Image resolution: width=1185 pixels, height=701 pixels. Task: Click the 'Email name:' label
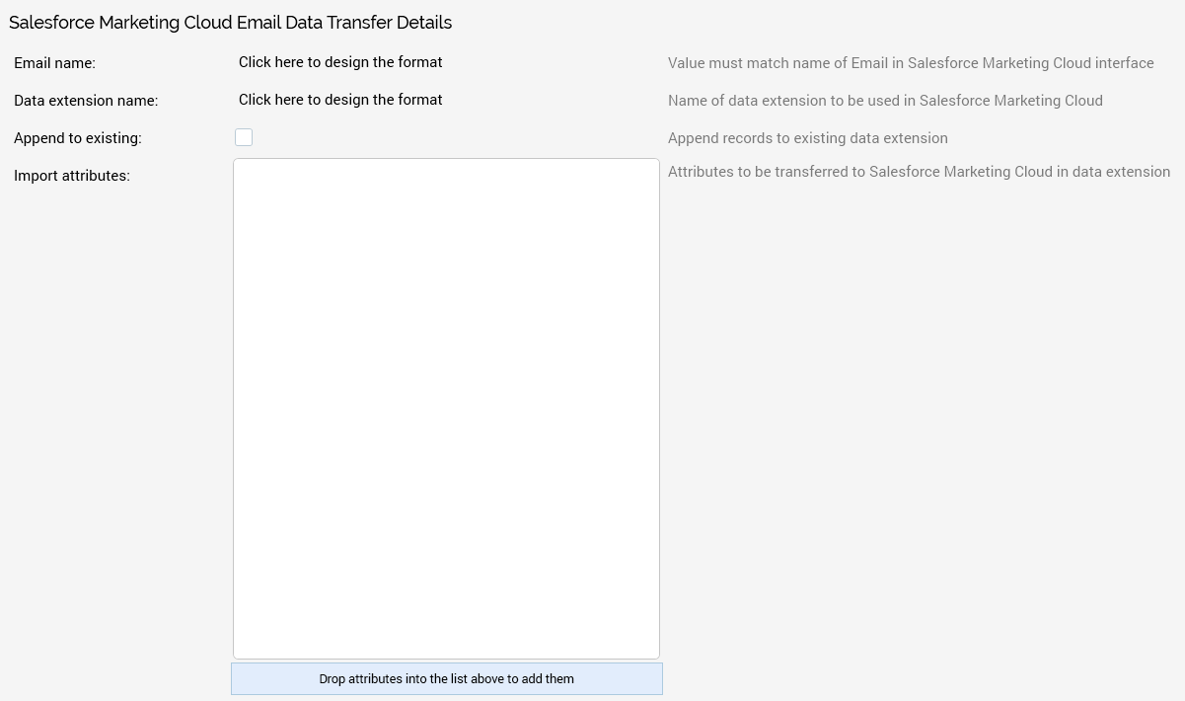tap(54, 63)
